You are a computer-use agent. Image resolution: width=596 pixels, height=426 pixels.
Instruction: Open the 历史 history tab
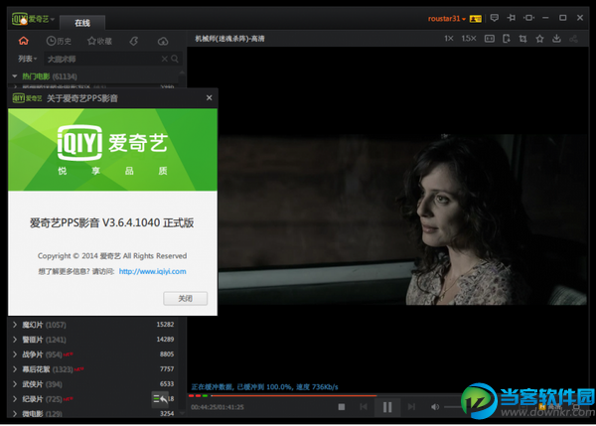click(59, 41)
